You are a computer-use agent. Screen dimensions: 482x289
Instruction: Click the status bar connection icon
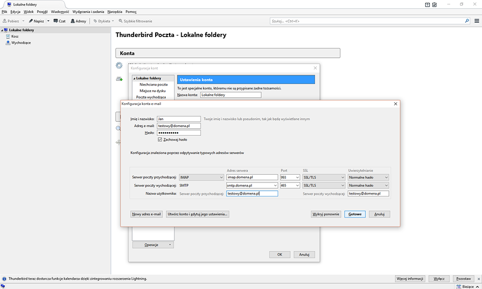[3, 286]
